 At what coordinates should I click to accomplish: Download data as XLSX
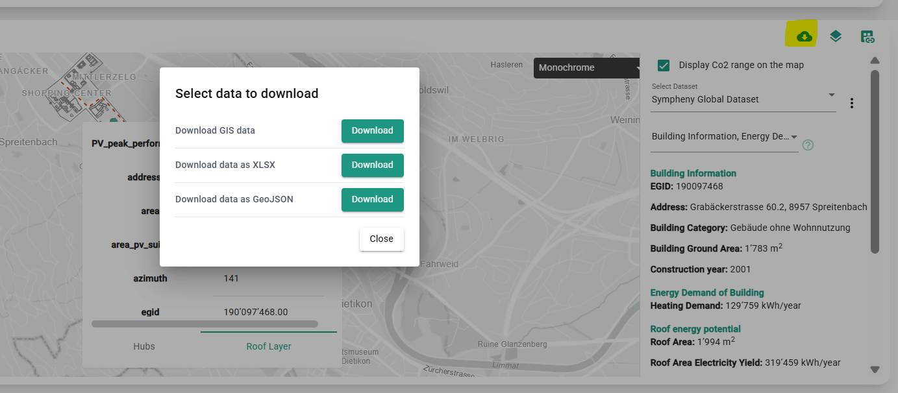372,165
